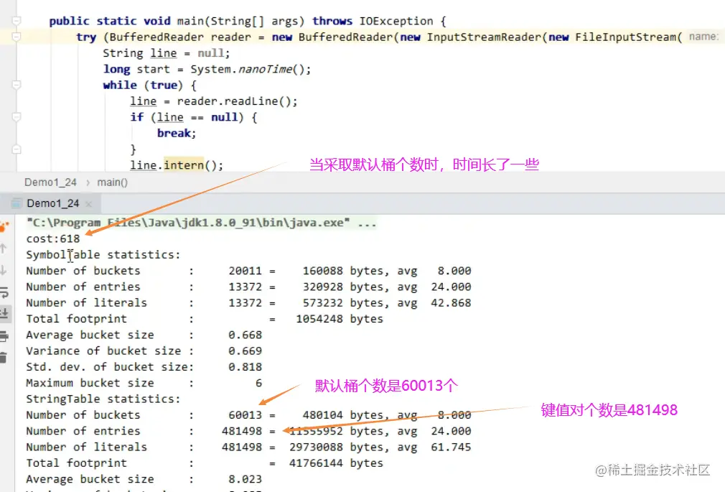The width and height of the screenshot is (725, 492).
Task: Click the main() breadcrumb
Action: pyautogui.click(x=113, y=182)
